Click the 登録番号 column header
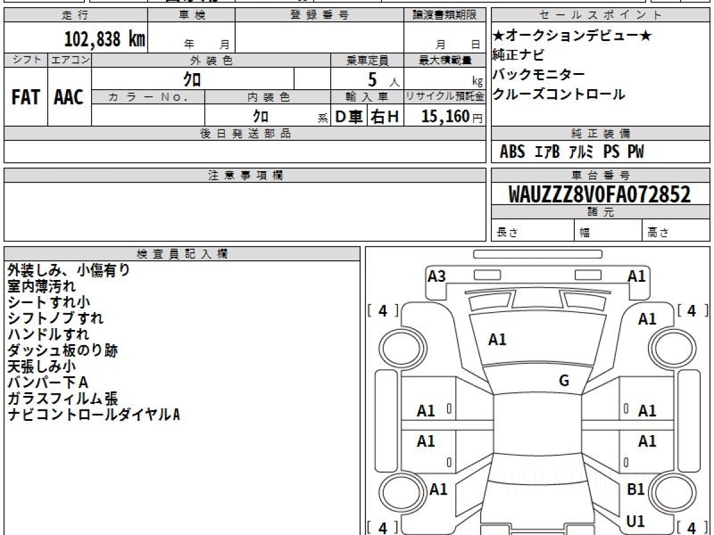714x535 pixels. pos(320,15)
